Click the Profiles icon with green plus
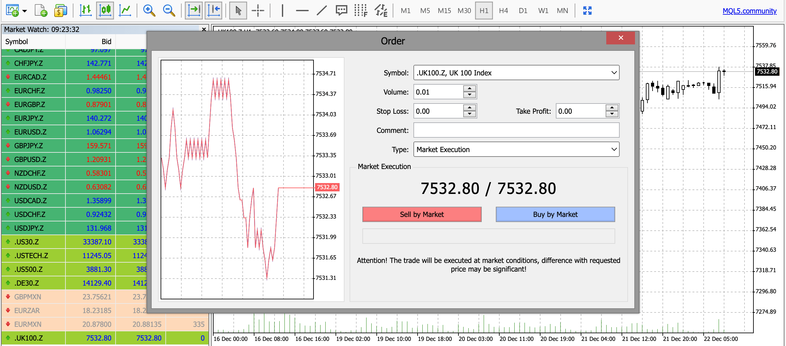 (x=41, y=11)
